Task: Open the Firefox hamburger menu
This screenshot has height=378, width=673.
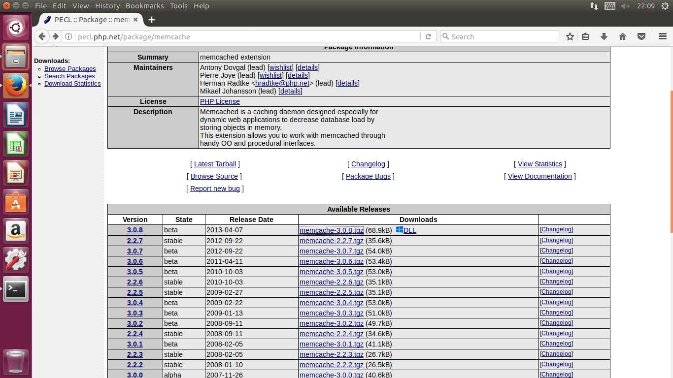Action: point(662,36)
